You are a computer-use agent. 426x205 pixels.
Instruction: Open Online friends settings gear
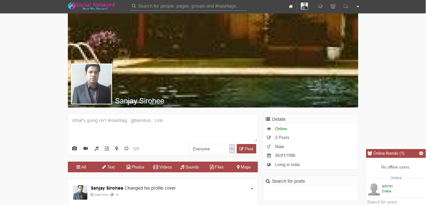421,153
